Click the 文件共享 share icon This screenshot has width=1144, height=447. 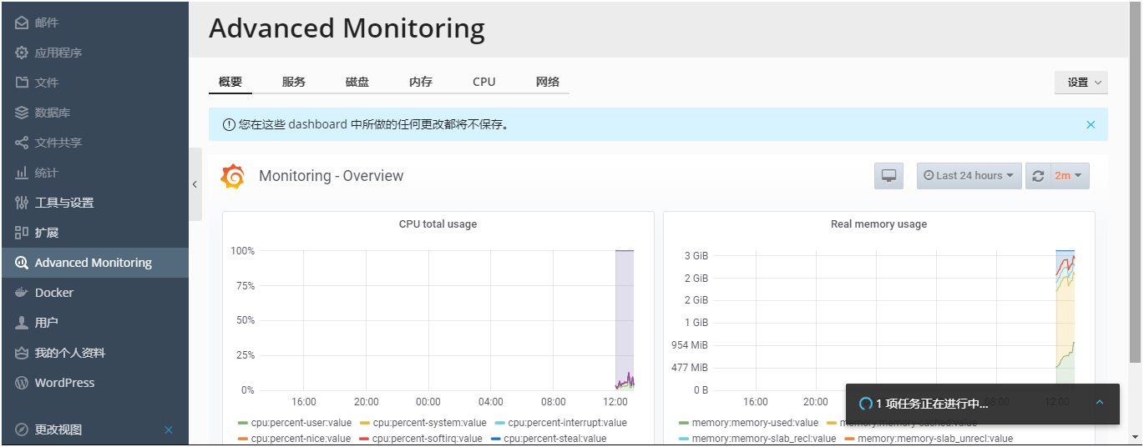(22, 143)
